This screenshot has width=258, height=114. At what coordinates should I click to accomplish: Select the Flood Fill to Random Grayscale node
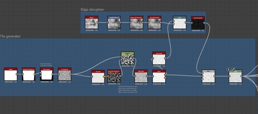(x=114, y=76)
